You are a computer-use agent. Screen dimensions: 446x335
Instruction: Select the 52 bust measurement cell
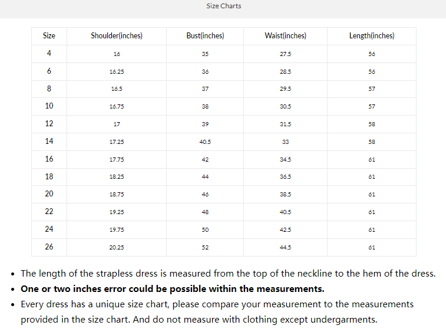click(x=205, y=247)
